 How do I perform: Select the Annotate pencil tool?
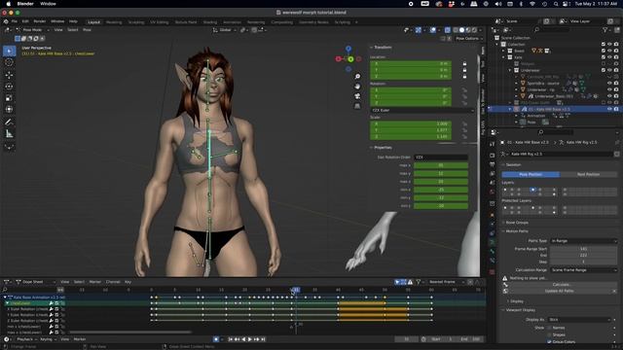click(9, 122)
